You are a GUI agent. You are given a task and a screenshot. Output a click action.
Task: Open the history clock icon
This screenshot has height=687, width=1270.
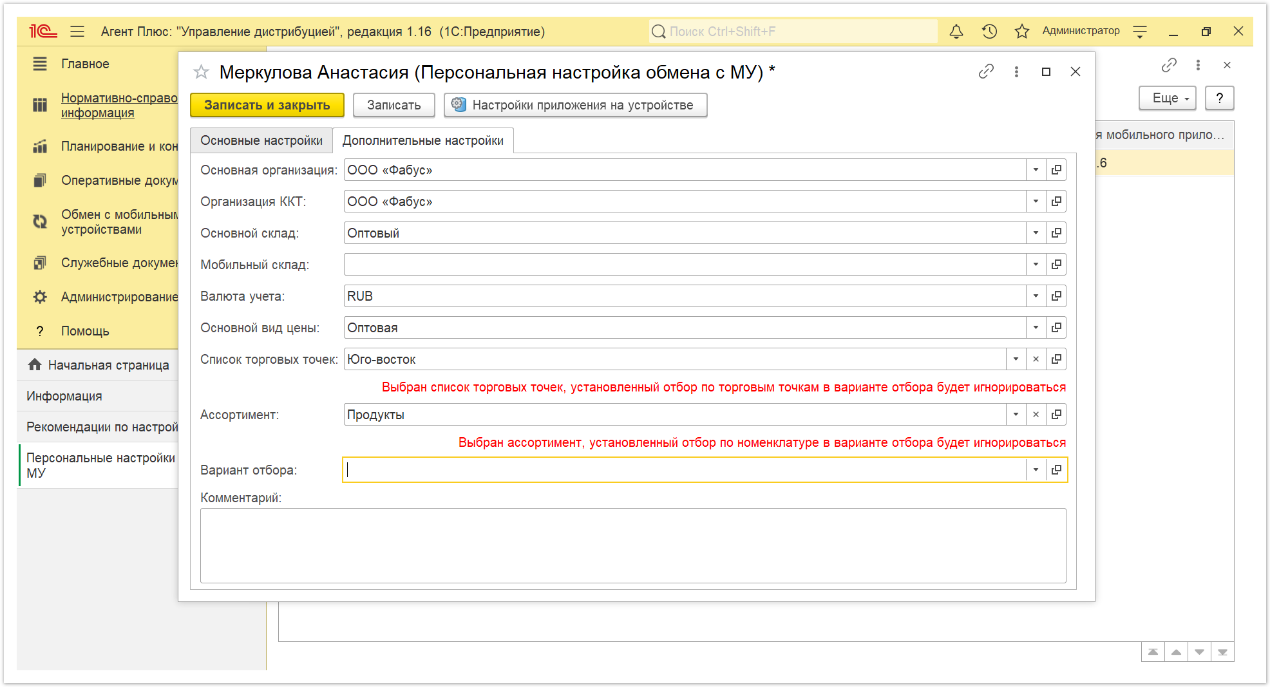pyautogui.click(x=989, y=32)
